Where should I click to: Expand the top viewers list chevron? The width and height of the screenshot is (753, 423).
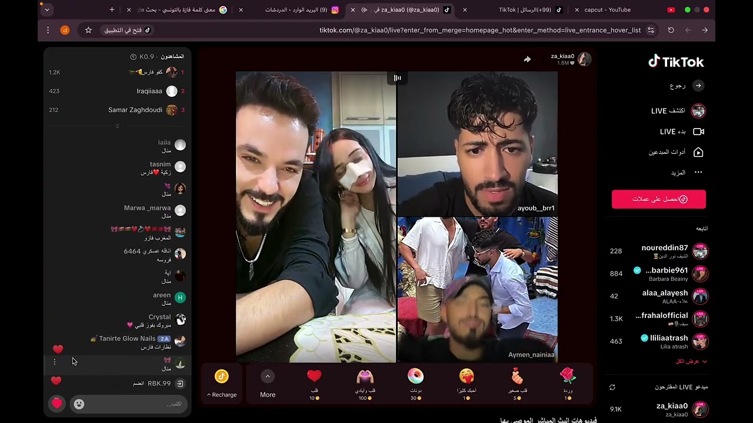click(x=117, y=126)
